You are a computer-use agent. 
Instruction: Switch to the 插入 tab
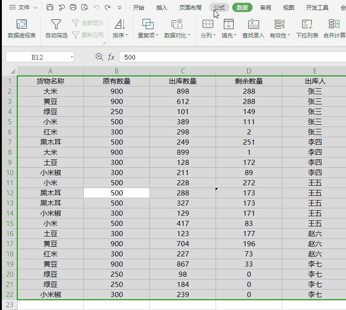[x=161, y=8]
